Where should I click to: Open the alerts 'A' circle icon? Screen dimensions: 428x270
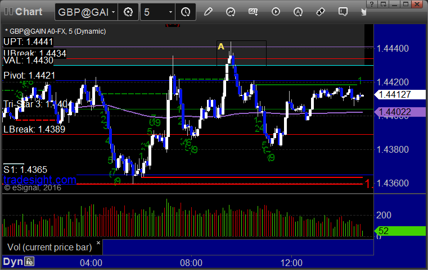pyautogui.click(x=298, y=12)
